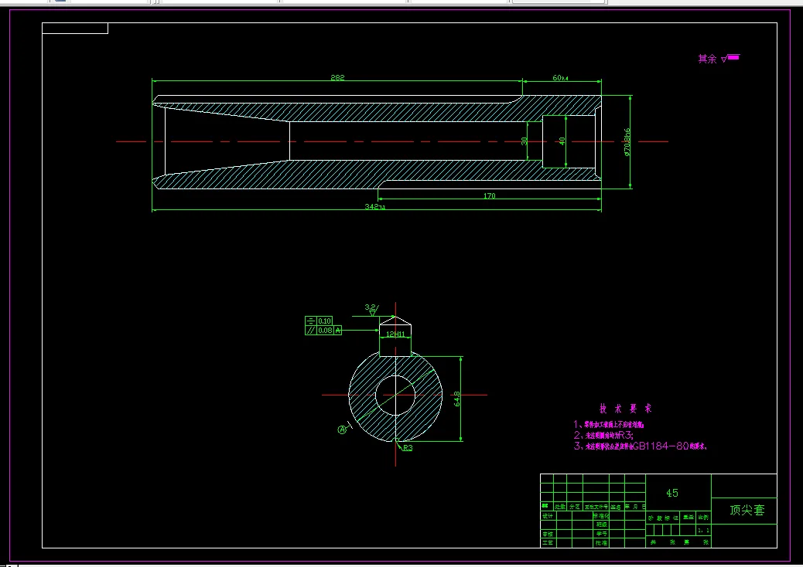Click technical requirement line 2 mentioning R3
This screenshot has height=567, width=803.
coord(603,435)
